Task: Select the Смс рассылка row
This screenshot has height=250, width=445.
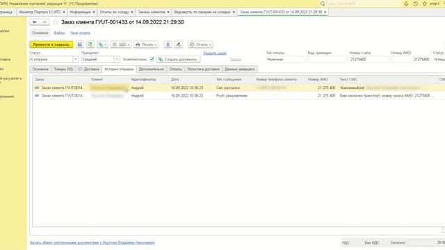Action: [x=238, y=88]
